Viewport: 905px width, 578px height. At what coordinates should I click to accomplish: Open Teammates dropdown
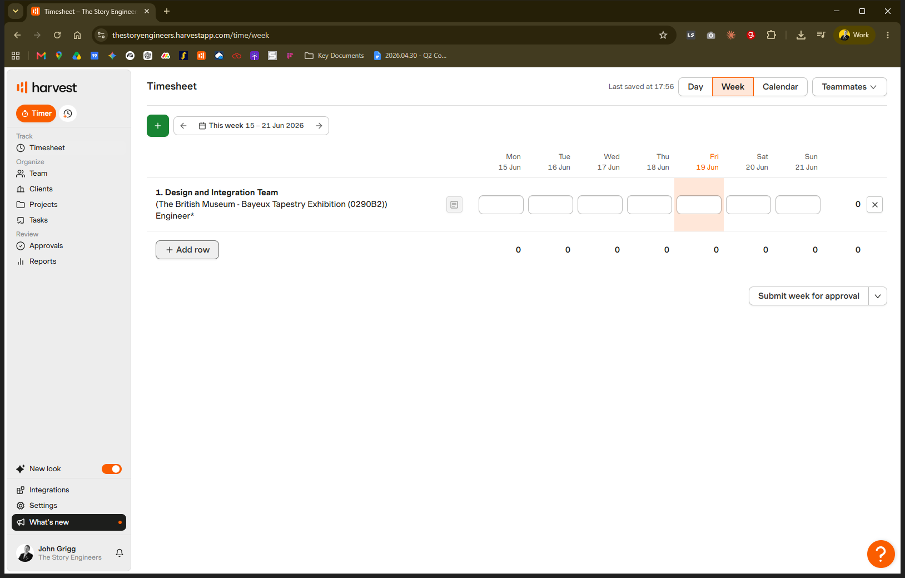[849, 87]
